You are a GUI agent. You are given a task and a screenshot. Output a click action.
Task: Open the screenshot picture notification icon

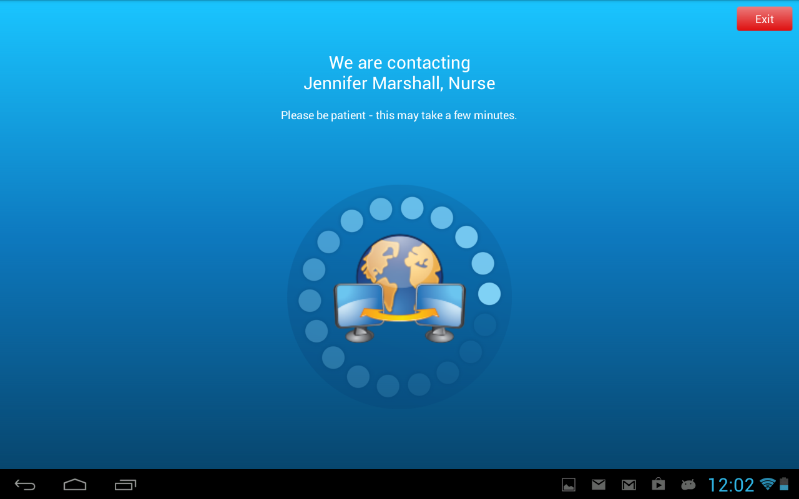(569, 485)
